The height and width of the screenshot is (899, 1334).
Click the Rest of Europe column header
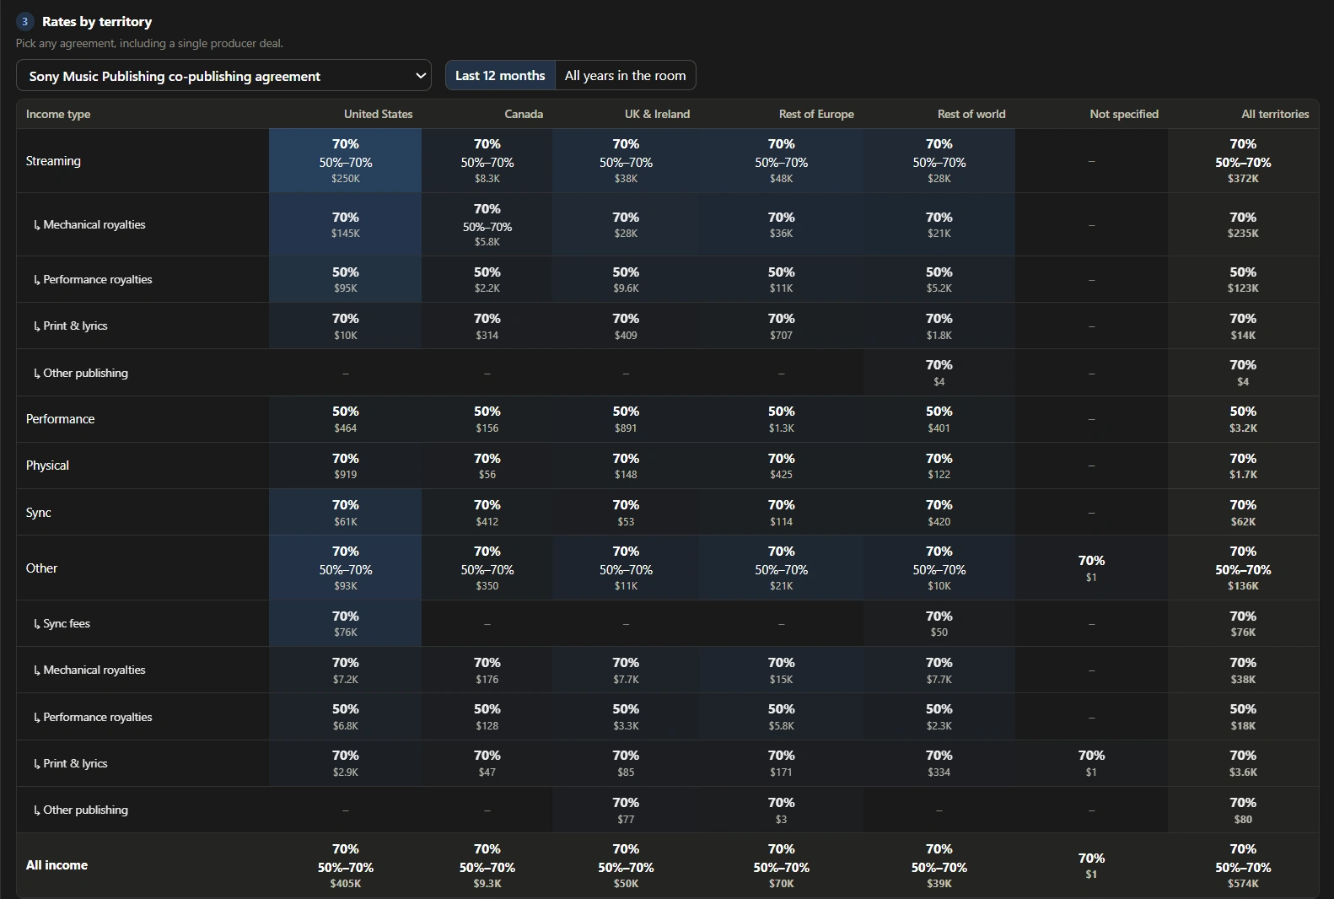tap(816, 114)
